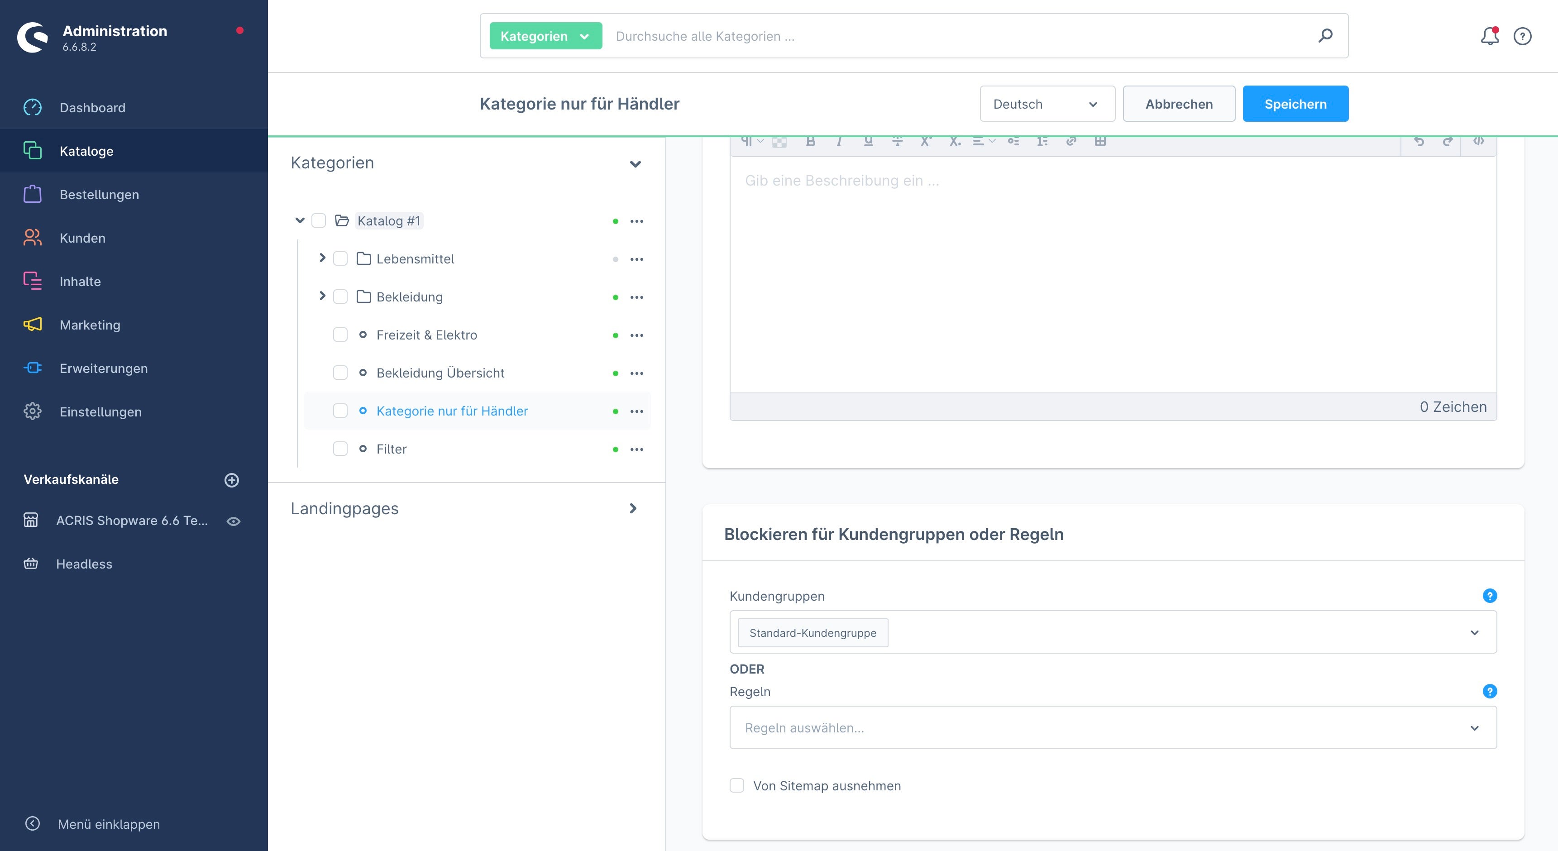Viewport: 1558px width, 851px height.
Task: Add a new Verkaufskanal with plus icon
Action: click(232, 480)
